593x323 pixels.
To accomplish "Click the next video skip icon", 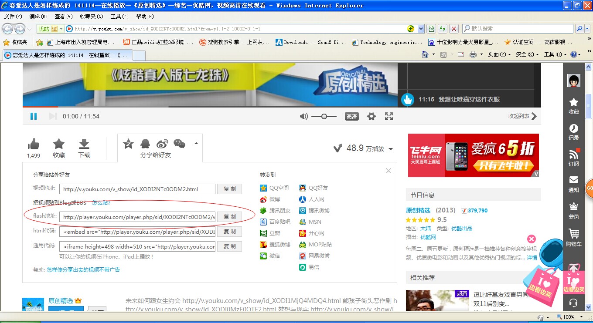I will pos(53,116).
